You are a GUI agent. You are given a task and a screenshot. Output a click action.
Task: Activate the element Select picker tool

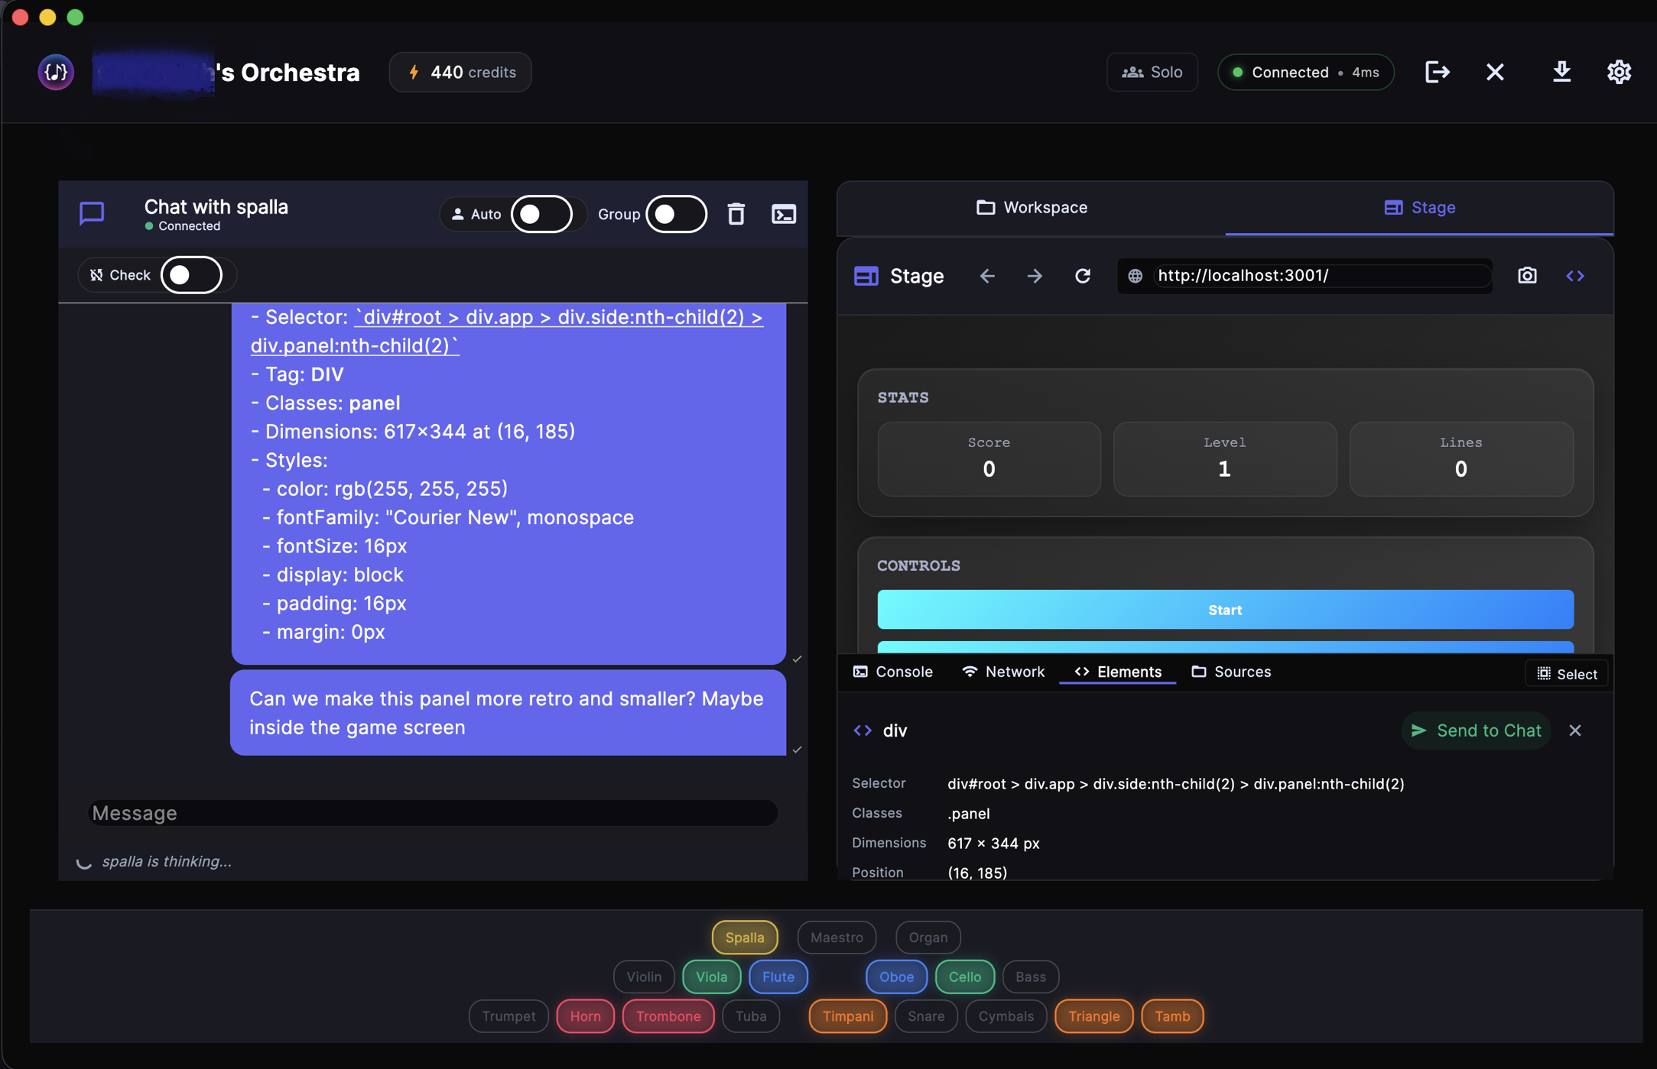[1566, 673]
